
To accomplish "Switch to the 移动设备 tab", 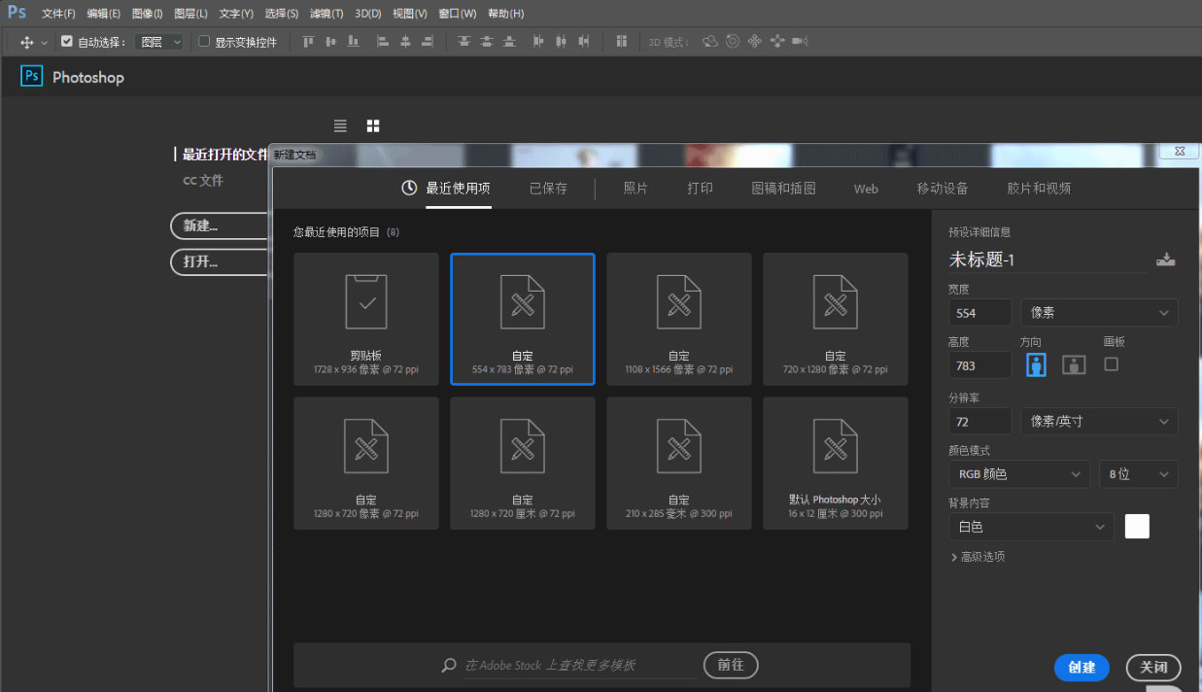I will pos(942,189).
